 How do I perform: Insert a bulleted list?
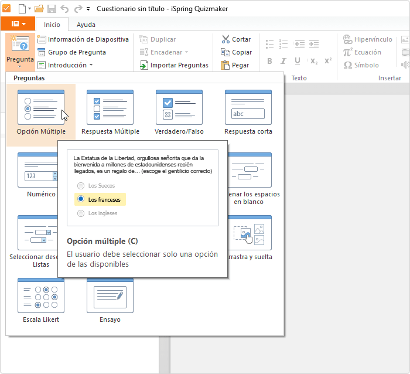click(x=269, y=44)
